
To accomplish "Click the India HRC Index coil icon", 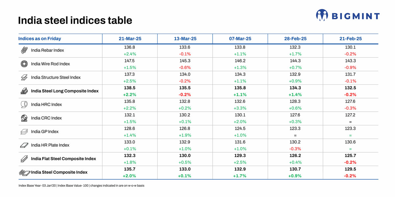I will (24, 104).
